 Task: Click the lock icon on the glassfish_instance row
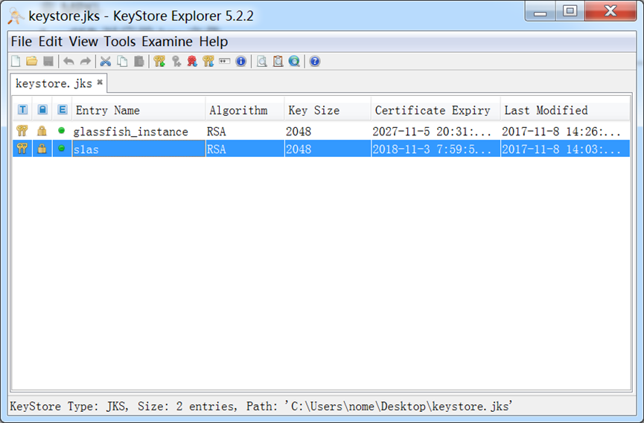pyautogui.click(x=42, y=131)
